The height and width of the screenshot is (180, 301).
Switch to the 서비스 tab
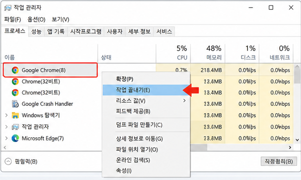(x=164, y=32)
